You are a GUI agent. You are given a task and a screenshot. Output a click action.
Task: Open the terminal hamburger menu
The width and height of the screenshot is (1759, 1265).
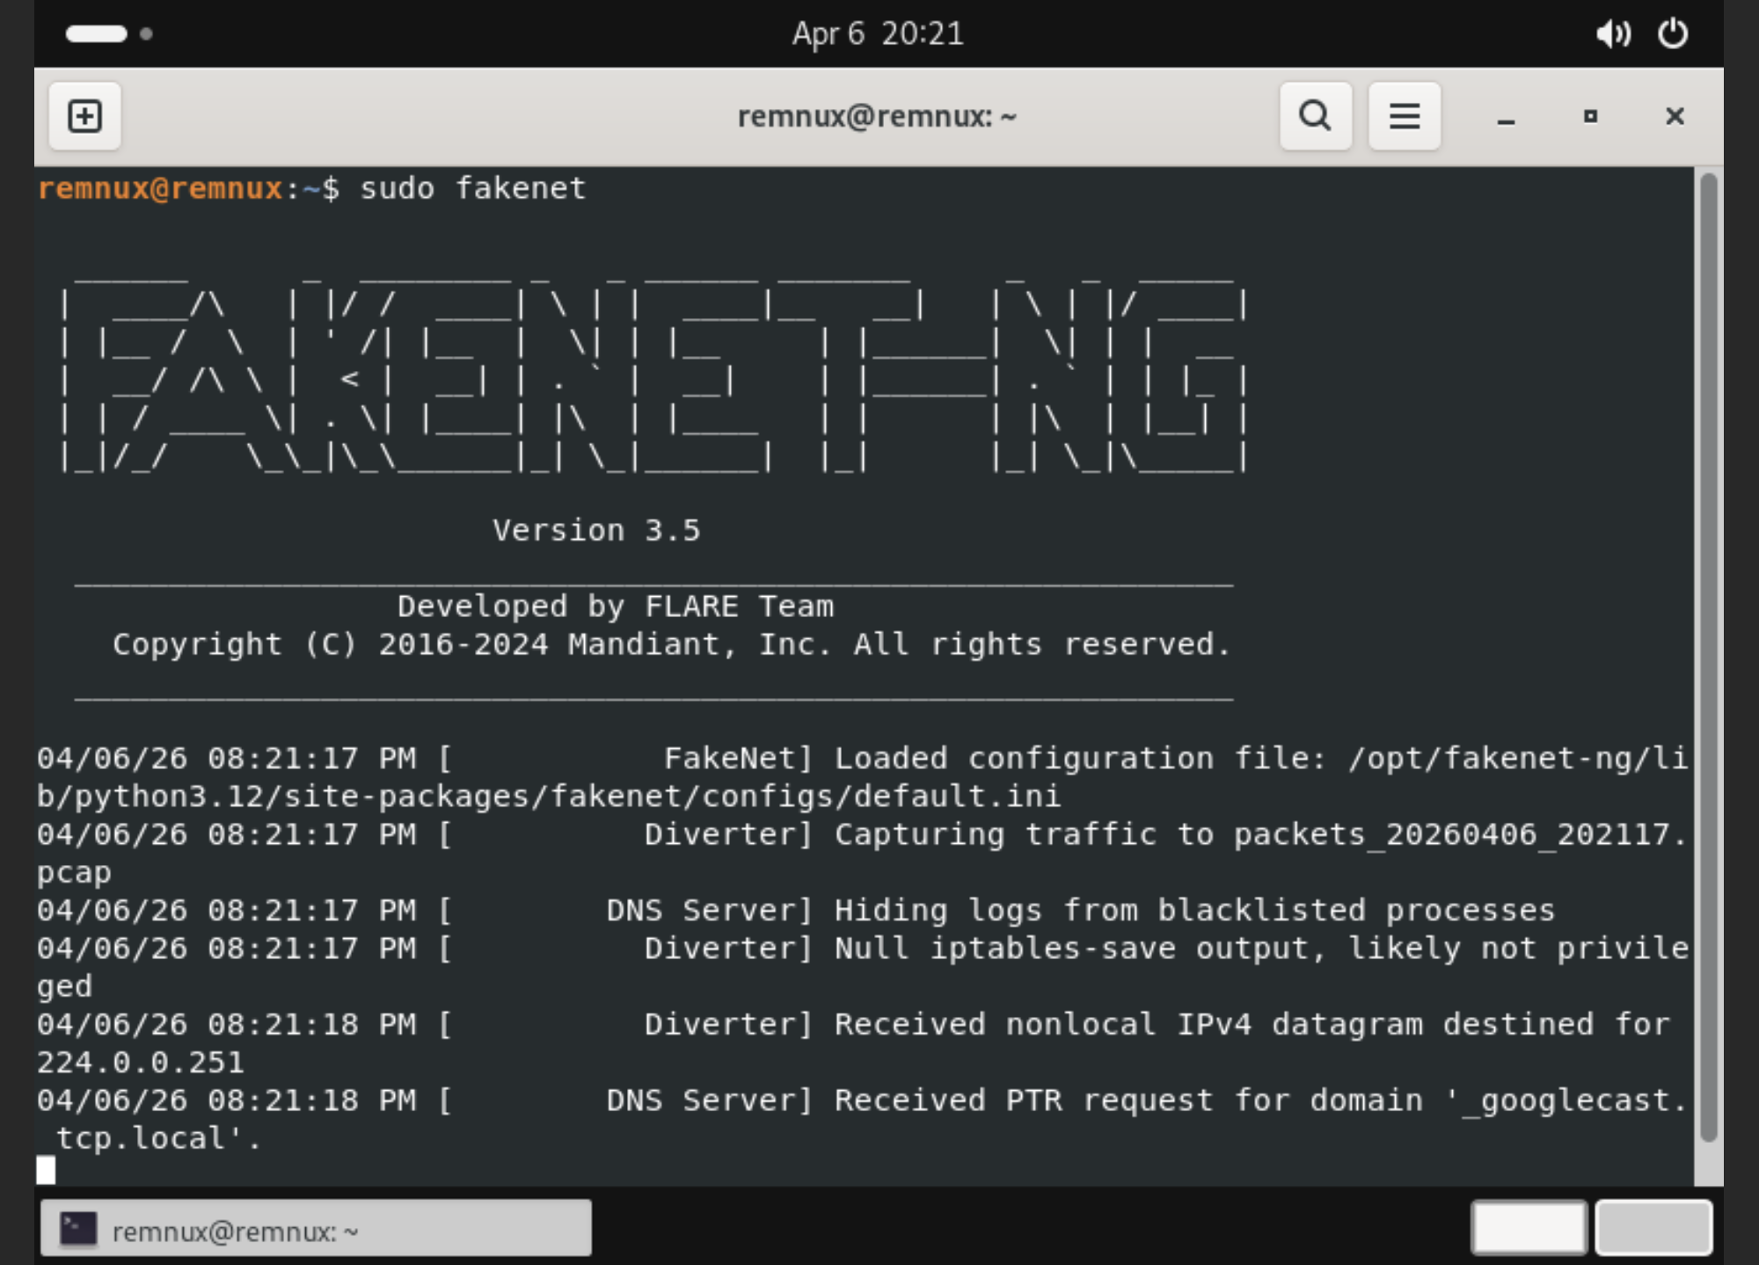1404,115
